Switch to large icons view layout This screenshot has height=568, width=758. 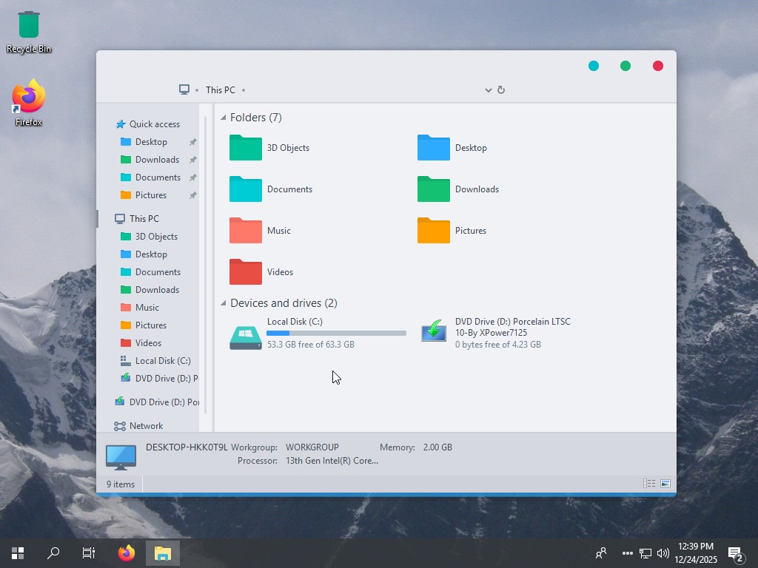point(665,484)
